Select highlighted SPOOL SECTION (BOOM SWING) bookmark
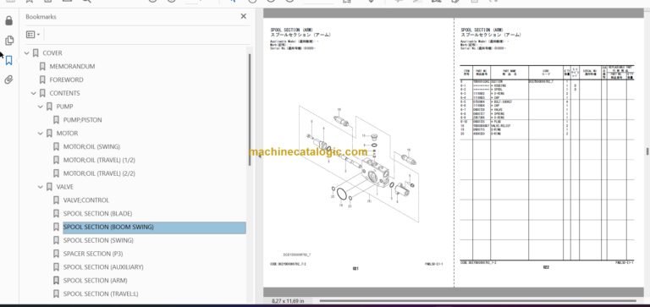 pyautogui.click(x=154, y=227)
